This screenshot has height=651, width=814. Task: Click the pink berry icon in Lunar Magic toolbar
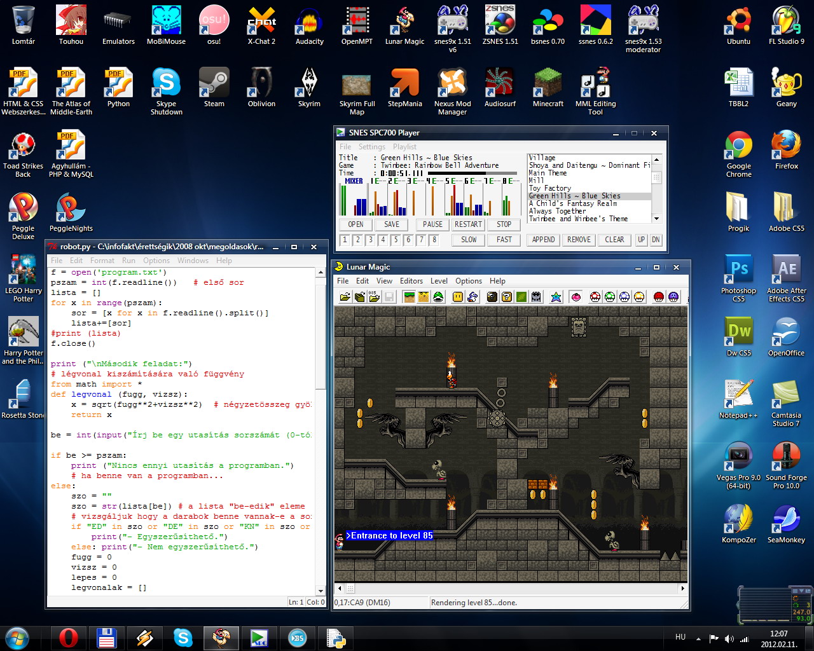(576, 297)
